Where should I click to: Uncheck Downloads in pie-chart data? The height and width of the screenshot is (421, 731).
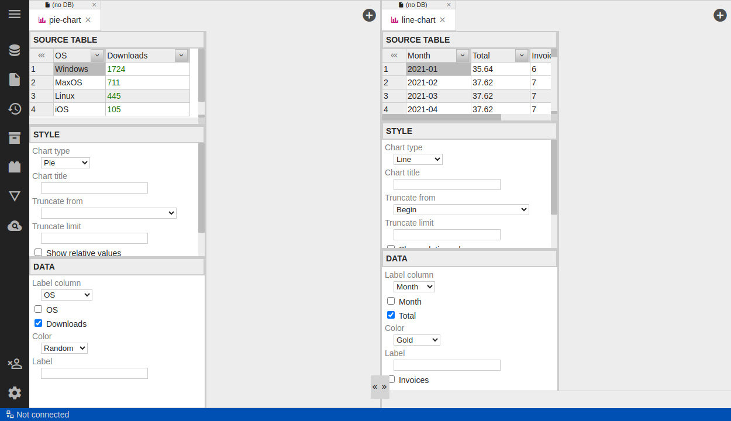click(39, 323)
